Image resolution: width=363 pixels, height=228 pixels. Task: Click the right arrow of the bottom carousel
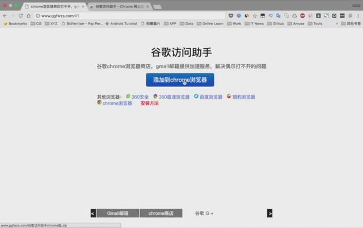tap(270, 213)
